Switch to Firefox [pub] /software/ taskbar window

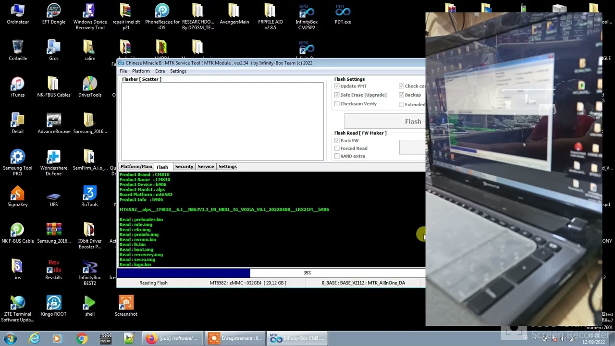click(x=172, y=338)
